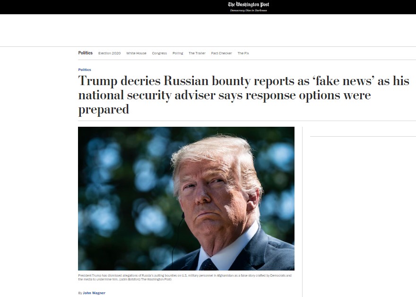Click the word 'prepared' on the headline's last line
This screenshot has width=416, height=297.
[104, 110]
